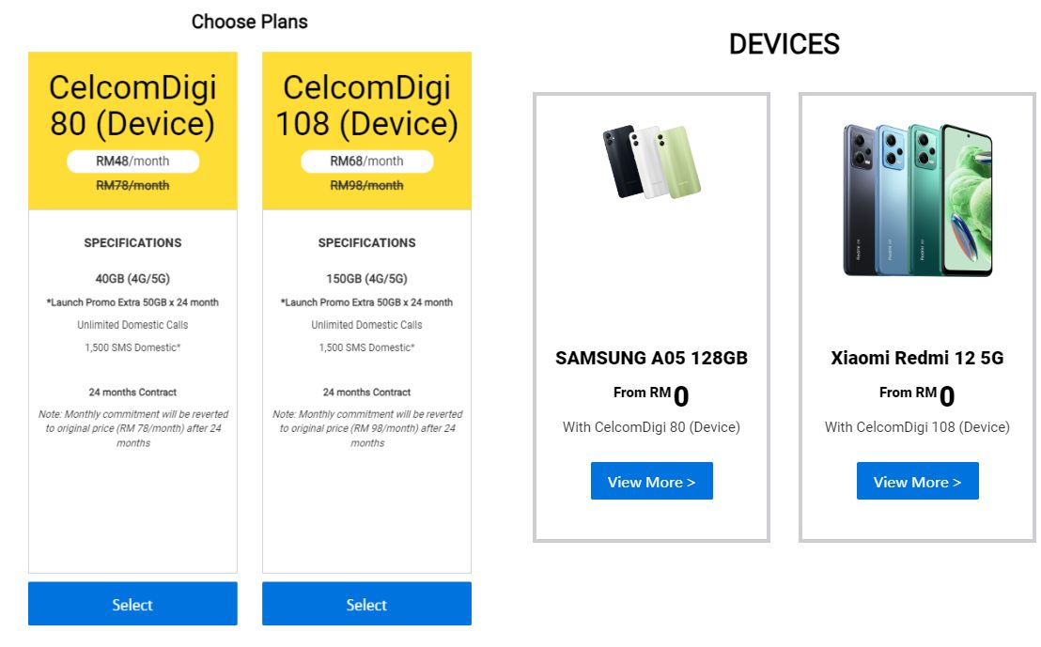Click the DEVICES section heading
1041x647 pixels.
point(785,43)
